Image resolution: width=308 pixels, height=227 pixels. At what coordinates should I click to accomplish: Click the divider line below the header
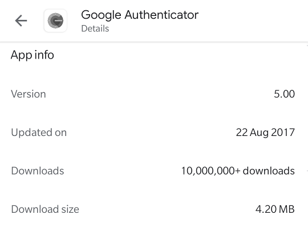tap(154, 42)
